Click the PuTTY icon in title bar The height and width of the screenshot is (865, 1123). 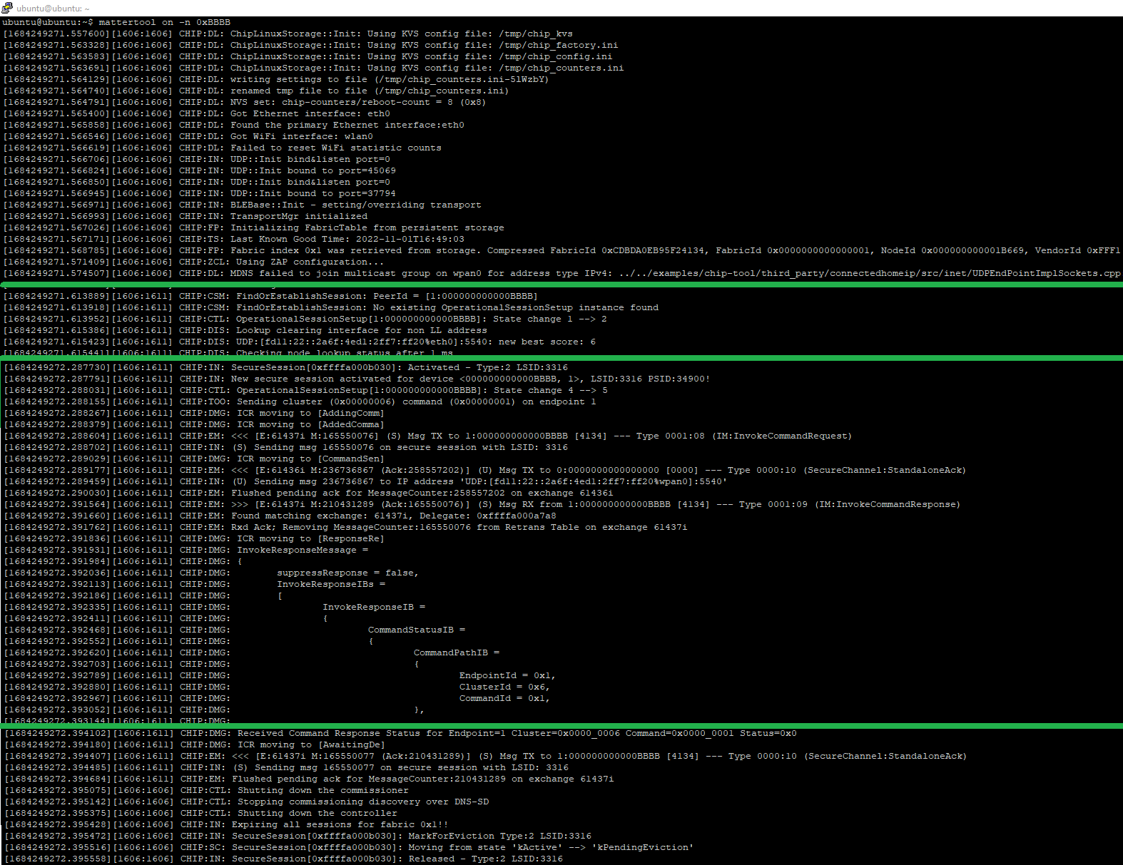click(7, 8)
